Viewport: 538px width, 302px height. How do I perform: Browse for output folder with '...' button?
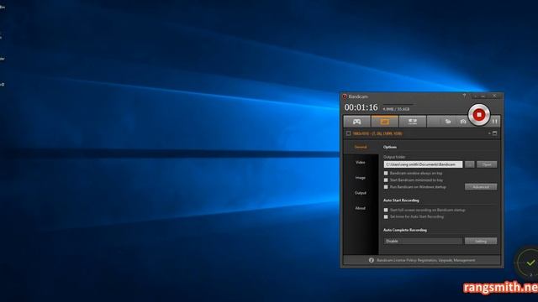point(469,164)
